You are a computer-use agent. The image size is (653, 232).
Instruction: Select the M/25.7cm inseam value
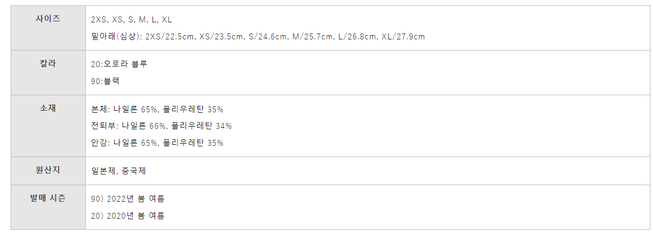click(313, 37)
